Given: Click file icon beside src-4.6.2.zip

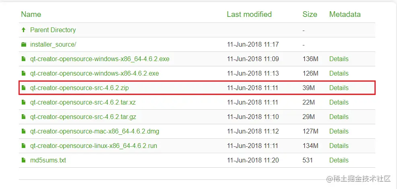Looking at the screenshot, I should tap(24, 88).
